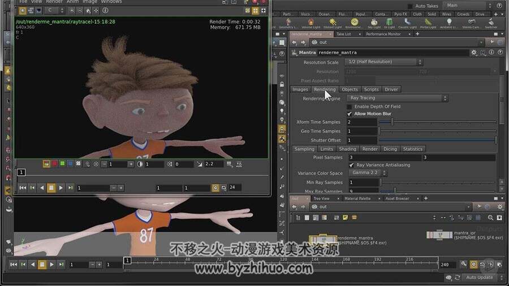This screenshot has width=509, height=286.
Task: Add new shelf tab with plus button
Action: (495, 14)
